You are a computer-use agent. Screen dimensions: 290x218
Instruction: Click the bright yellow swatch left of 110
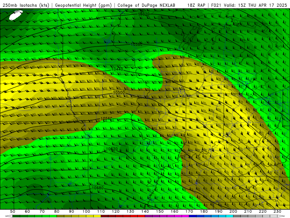[x=97, y=216]
